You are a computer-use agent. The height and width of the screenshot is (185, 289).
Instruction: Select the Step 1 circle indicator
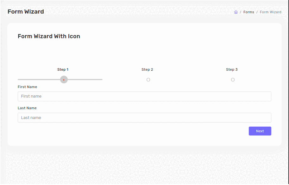pyautogui.click(x=64, y=80)
